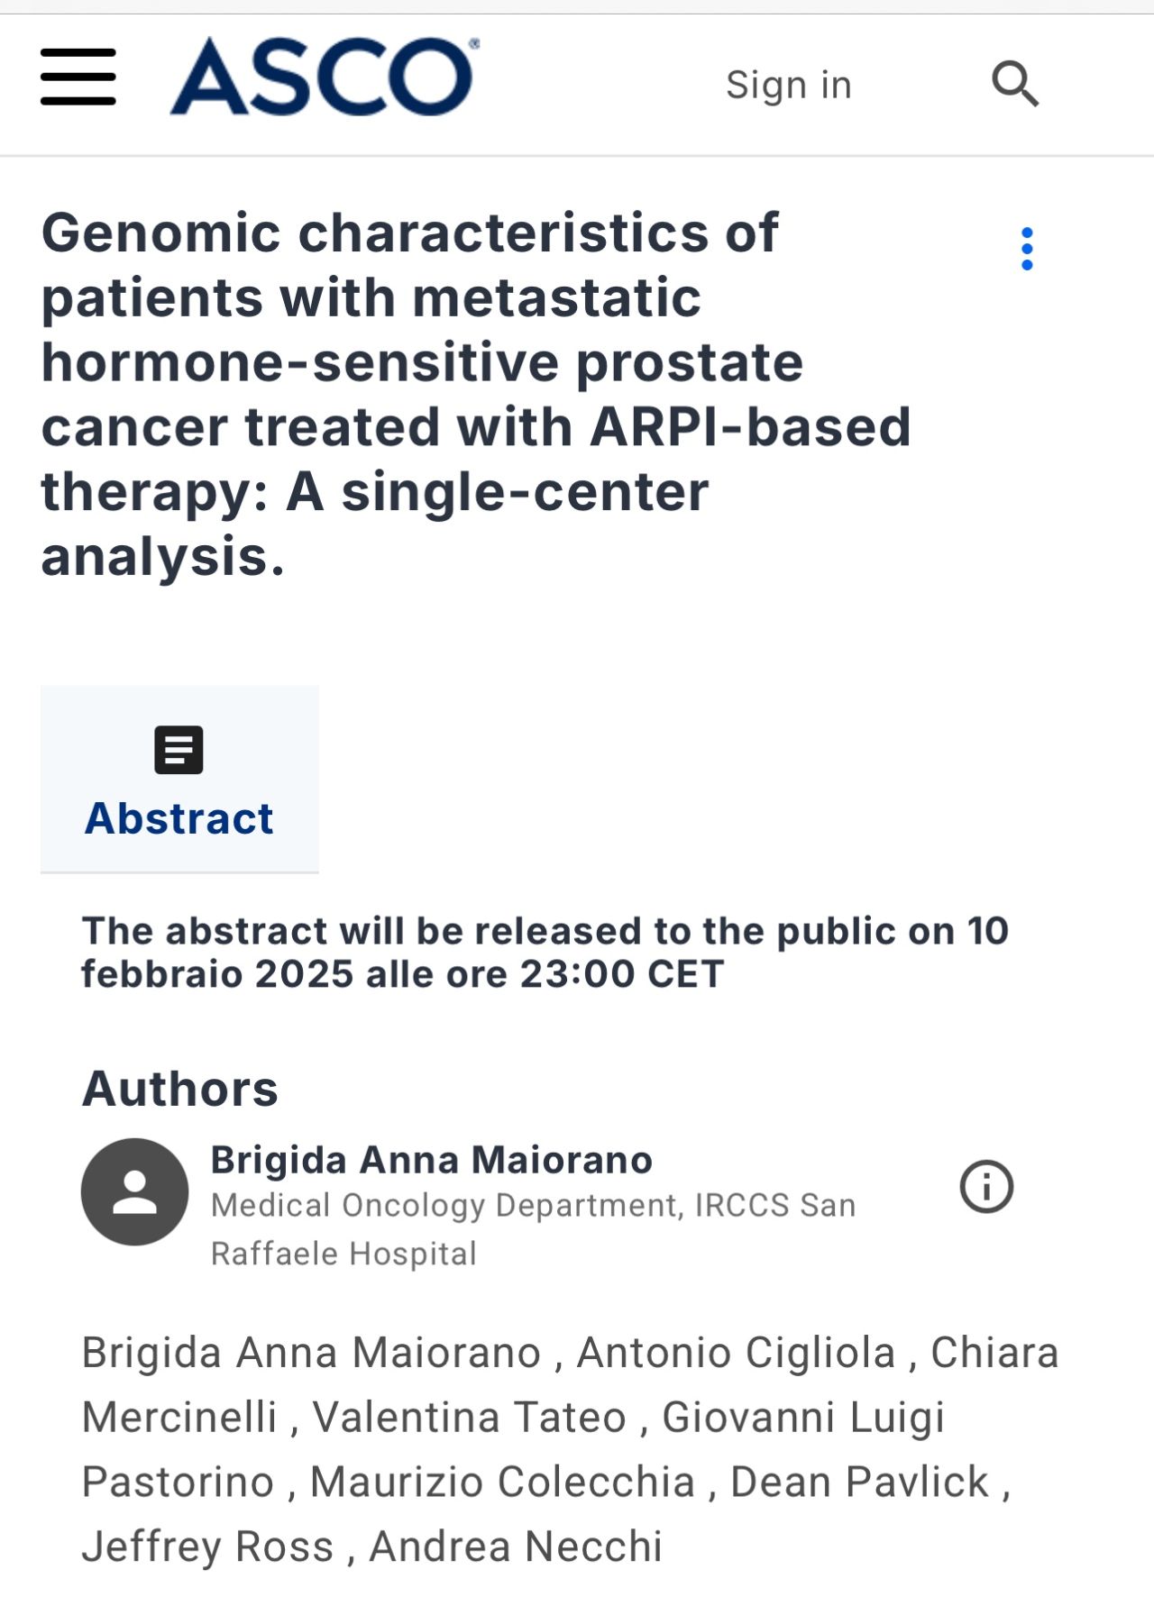The height and width of the screenshot is (1624, 1154).
Task: Click the Abstract document icon
Action: pos(179,750)
